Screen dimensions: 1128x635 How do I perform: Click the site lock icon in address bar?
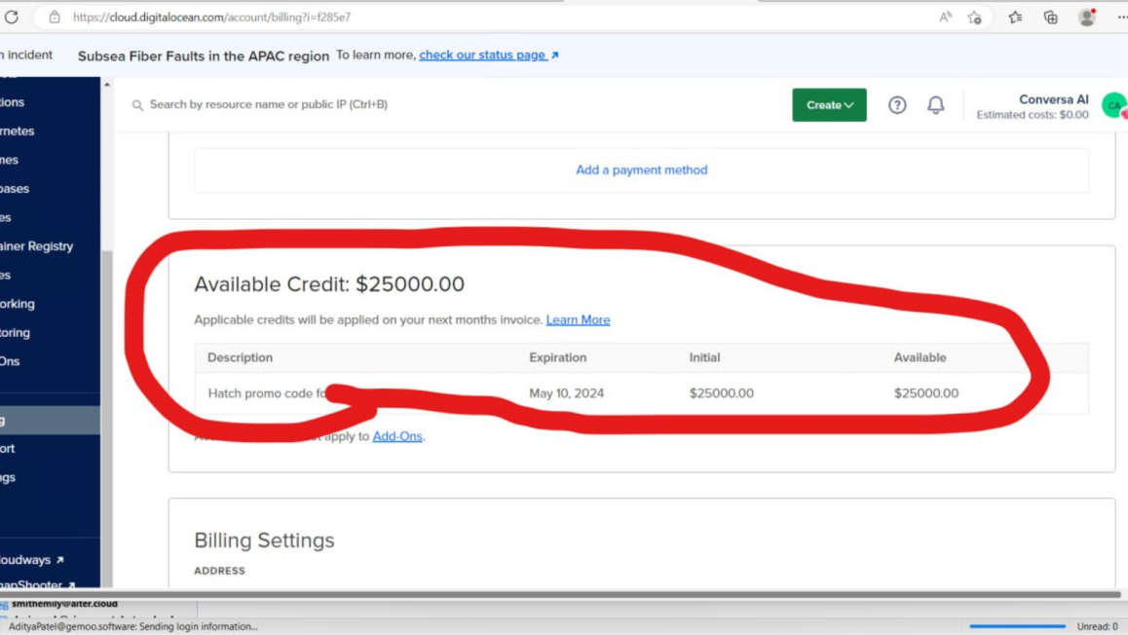coord(55,18)
